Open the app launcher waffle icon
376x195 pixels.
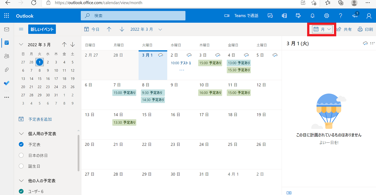click(x=7, y=16)
